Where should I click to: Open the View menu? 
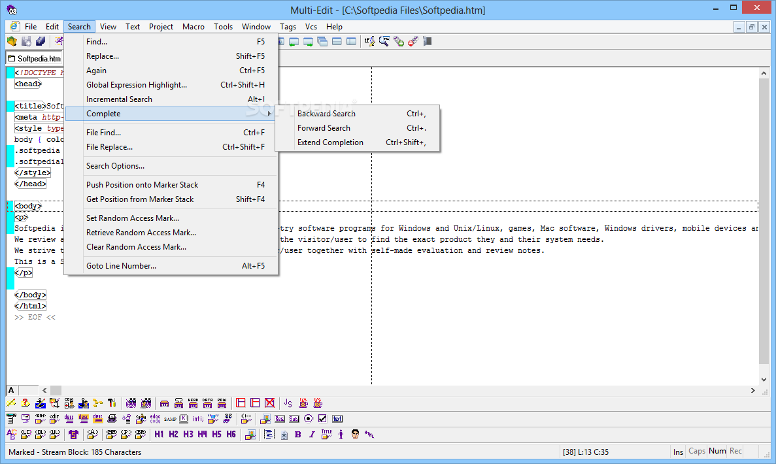[108, 27]
